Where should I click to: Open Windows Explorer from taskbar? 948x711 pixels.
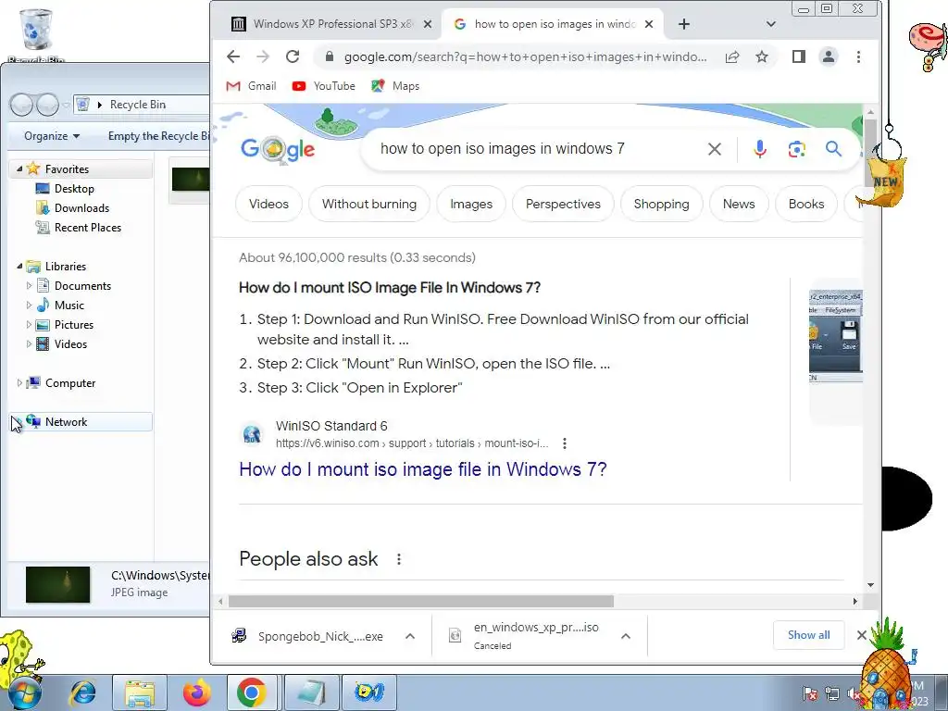[140, 692]
